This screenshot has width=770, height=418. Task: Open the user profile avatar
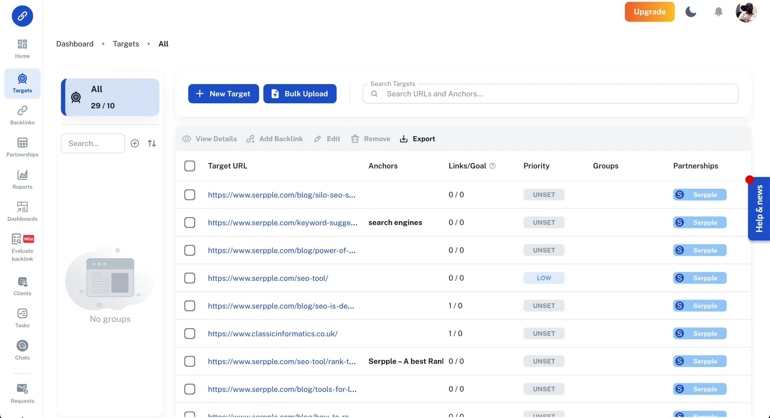pyautogui.click(x=746, y=12)
